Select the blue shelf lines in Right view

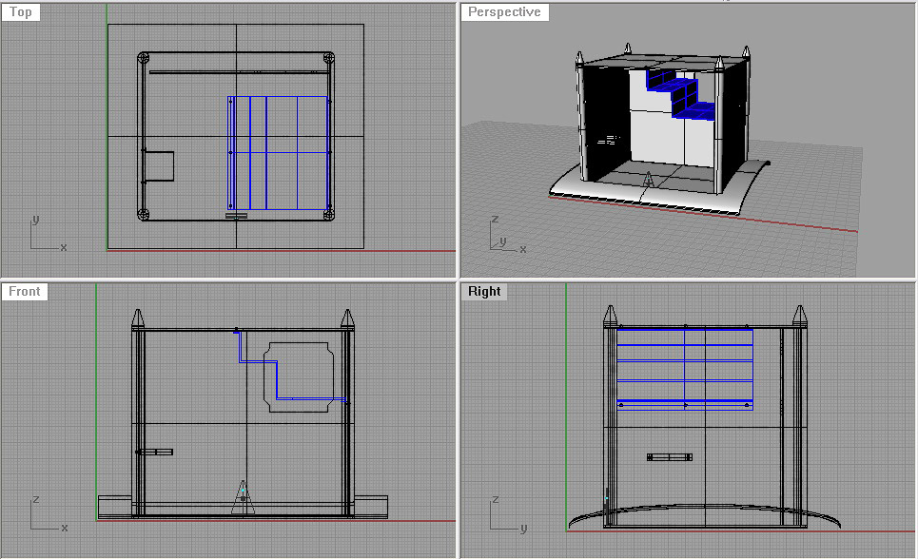click(x=684, y=369)
